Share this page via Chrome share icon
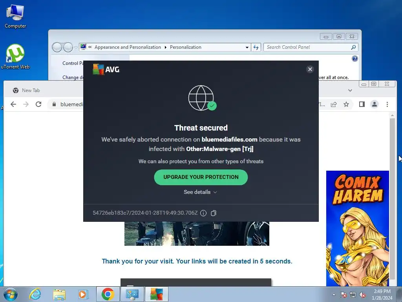The image size is (402, 302). [334, 104]
